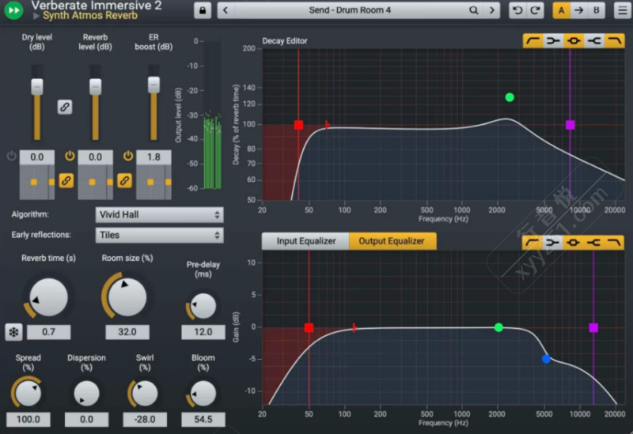Toggle the preset lock icon
Screen dimensions: 633x434
pyautogui.click(x=203, y=10)
